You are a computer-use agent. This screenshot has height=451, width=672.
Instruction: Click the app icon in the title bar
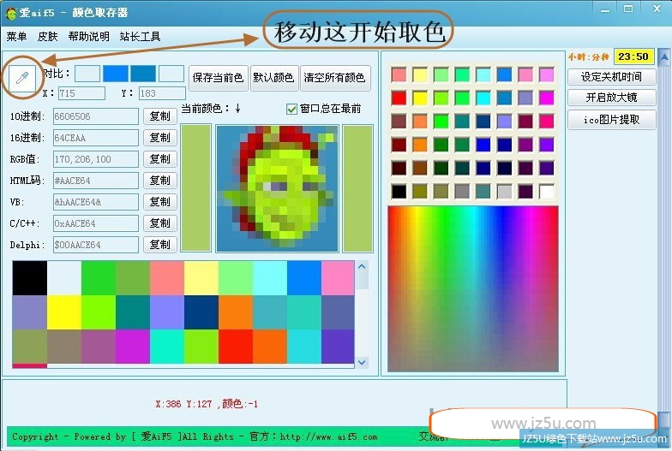pos(10,13)
